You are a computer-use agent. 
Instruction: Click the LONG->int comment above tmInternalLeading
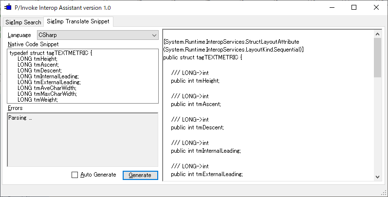pos(190,143)
